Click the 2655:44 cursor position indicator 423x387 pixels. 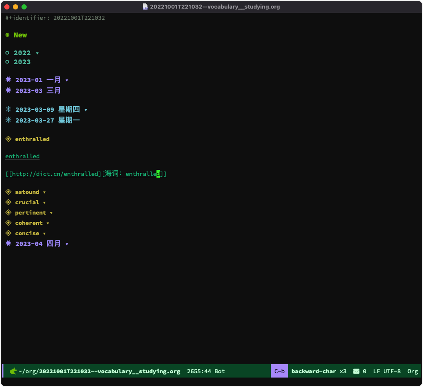point(199,372)
